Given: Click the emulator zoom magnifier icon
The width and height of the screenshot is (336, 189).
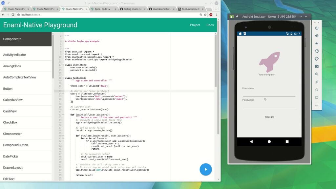Looking at the screenshot, I should coord(317,74).
